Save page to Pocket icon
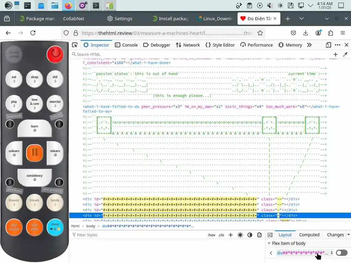 pos(293,33)
